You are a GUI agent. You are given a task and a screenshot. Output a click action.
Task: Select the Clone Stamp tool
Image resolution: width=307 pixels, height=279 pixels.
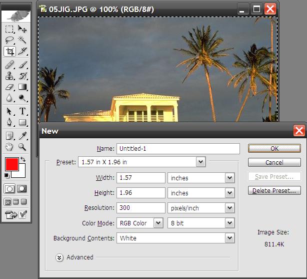click(x=9, y=76)
